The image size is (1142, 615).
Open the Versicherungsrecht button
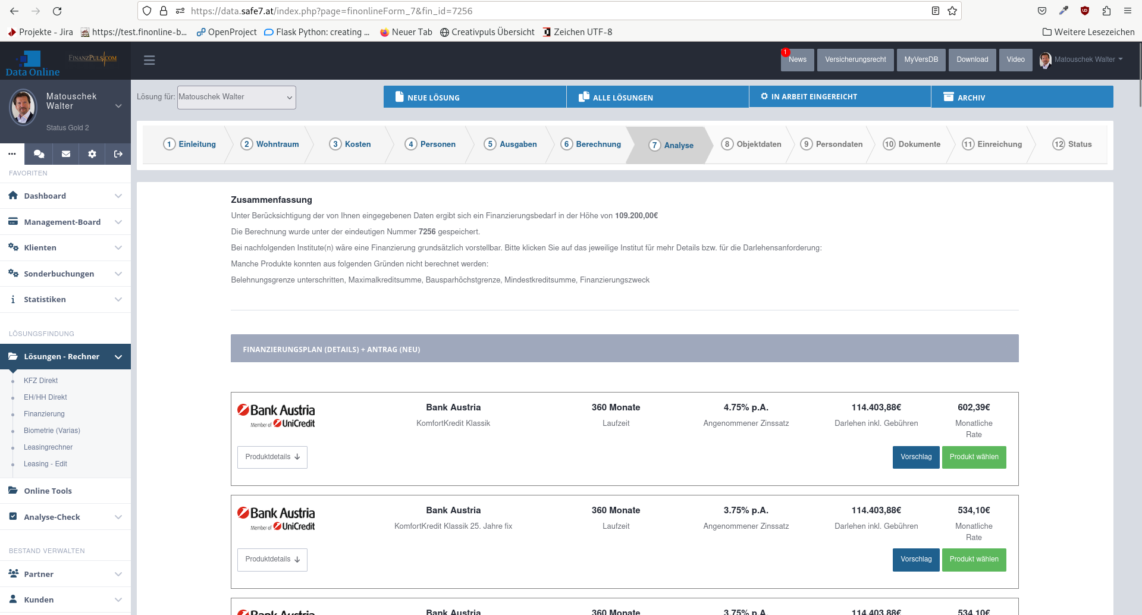tap(855, 59)
